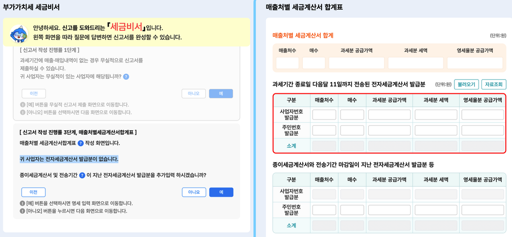
Task: Go back with 이전 in step 3
Action: 33,192
